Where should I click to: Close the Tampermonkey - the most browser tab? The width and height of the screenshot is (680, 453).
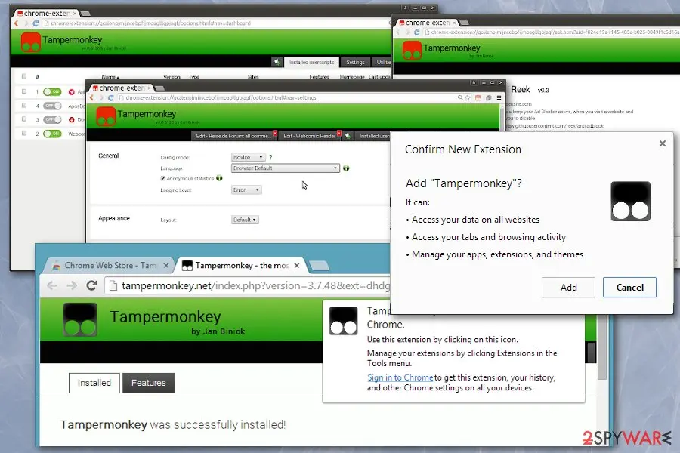tap(297, 265)
